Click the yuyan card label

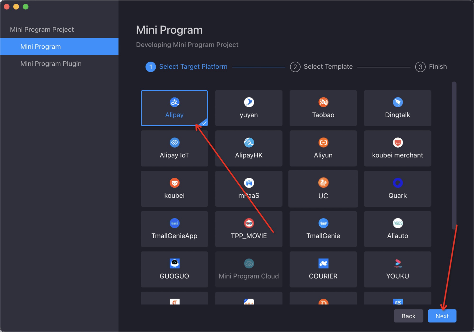pos(249,115)
